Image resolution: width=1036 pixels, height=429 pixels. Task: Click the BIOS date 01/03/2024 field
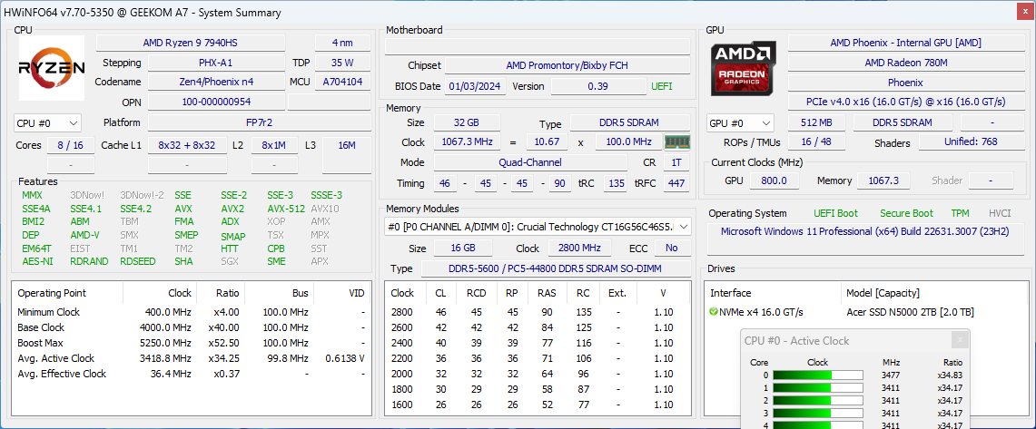(476, 86)
